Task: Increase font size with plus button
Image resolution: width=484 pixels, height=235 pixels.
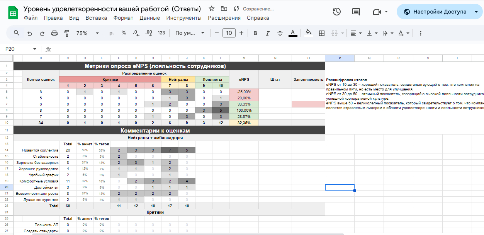Action: click(241, 33)
